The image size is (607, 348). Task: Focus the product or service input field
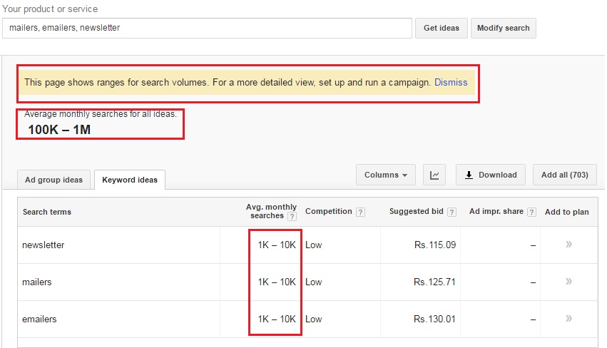coord(207,28)
